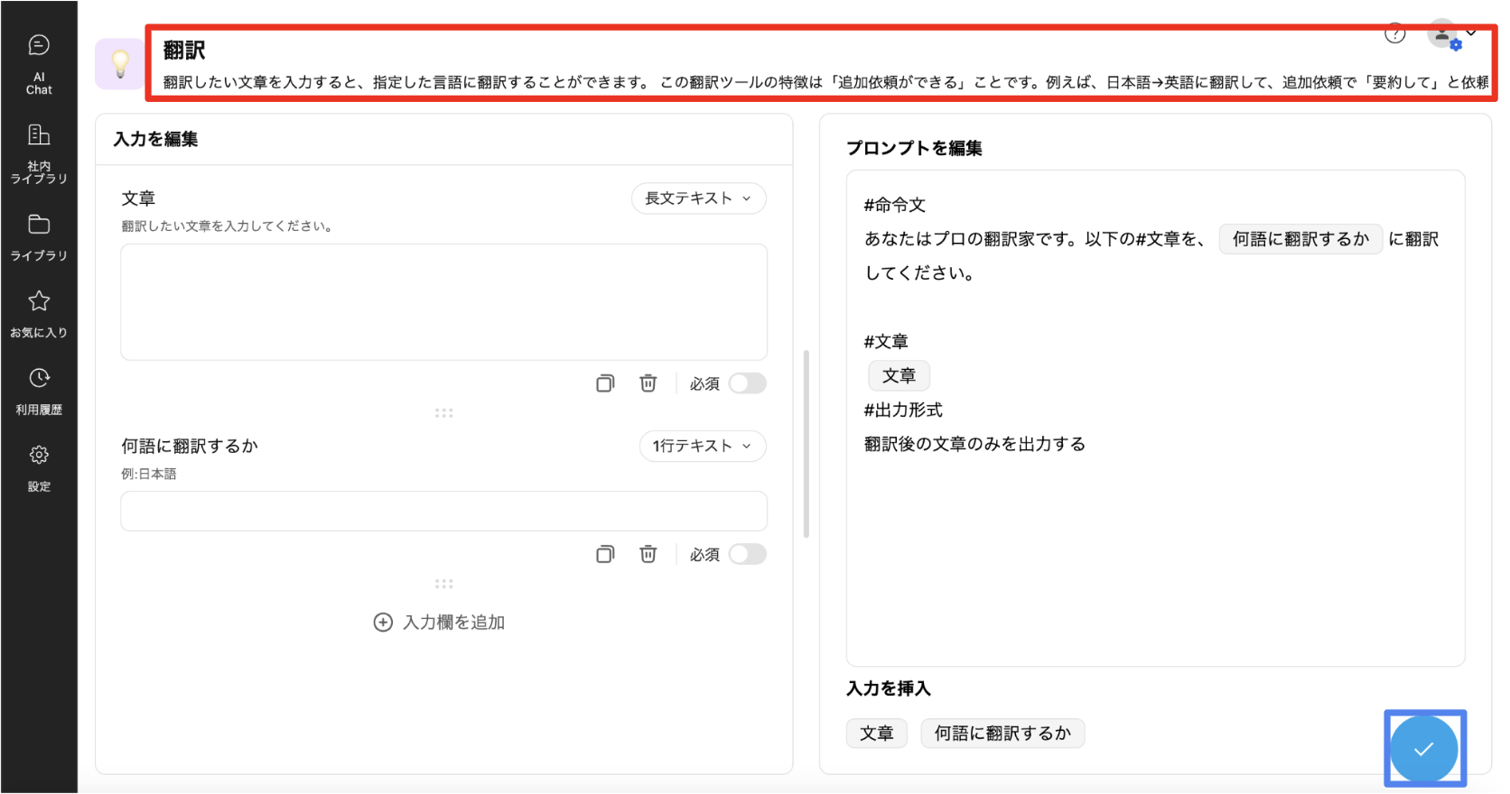Duplicate the 何語に翻訳するか input field
This screenshot has height=794, width=1510.
point(605,554)
